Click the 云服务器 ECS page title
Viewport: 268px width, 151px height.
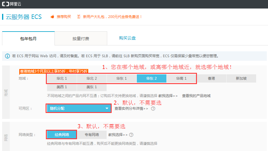click(24, 17)
